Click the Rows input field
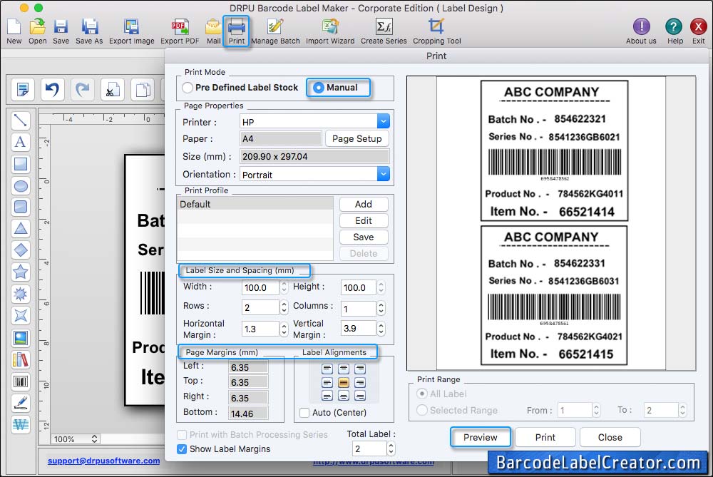 pos(260,308)
